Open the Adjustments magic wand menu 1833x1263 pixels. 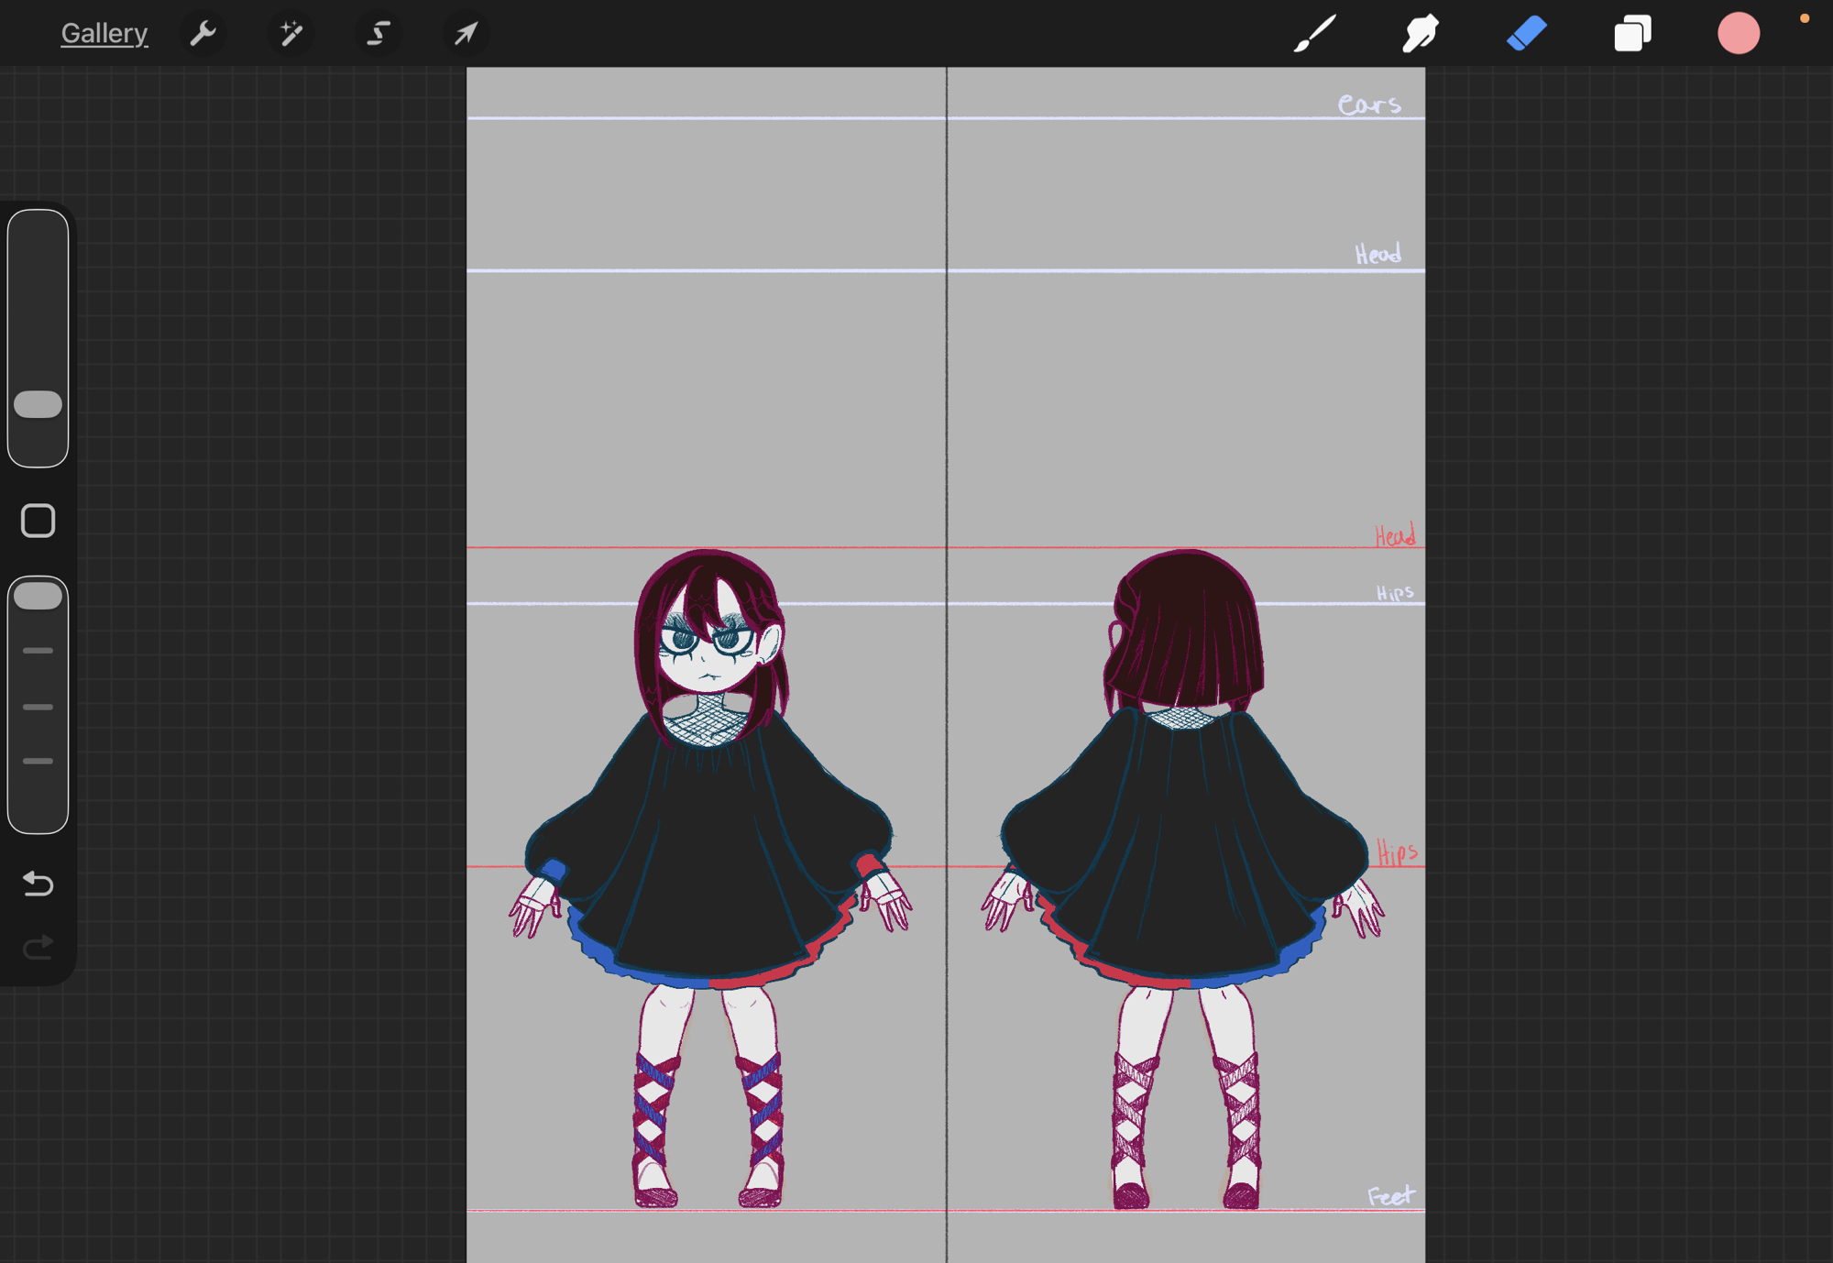click(x=291, y=34)
